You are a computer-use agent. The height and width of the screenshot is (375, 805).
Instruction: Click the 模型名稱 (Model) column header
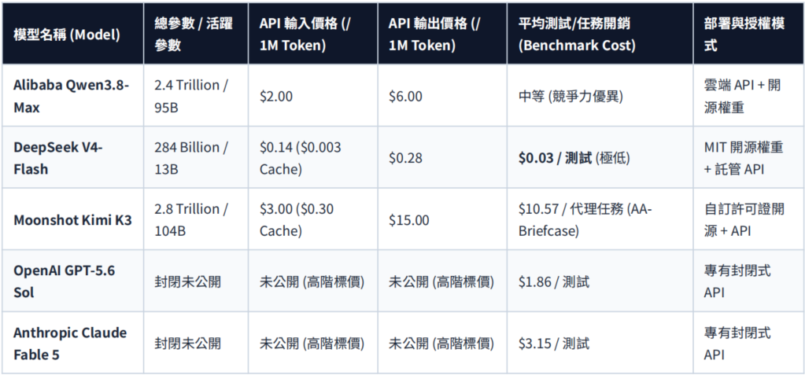point(73,34)
